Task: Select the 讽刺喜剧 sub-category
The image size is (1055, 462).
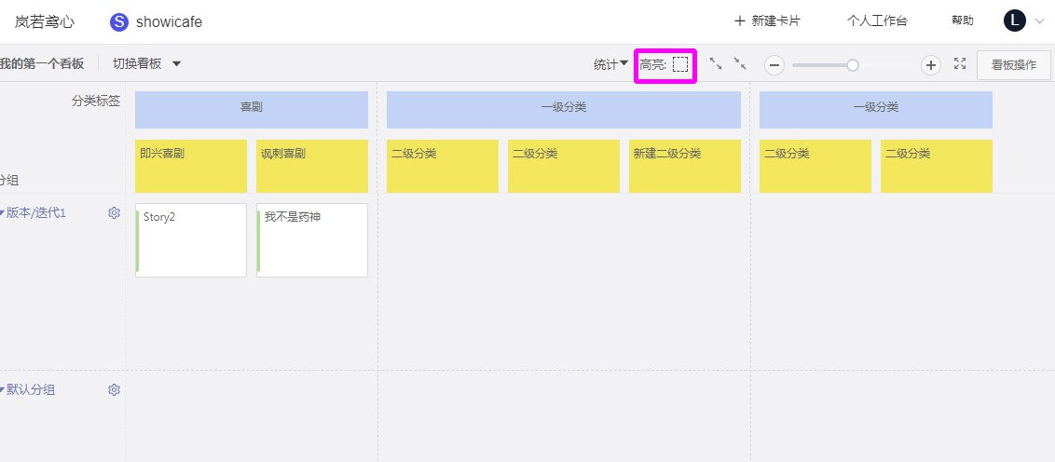Action: click(x=312, y=166)
